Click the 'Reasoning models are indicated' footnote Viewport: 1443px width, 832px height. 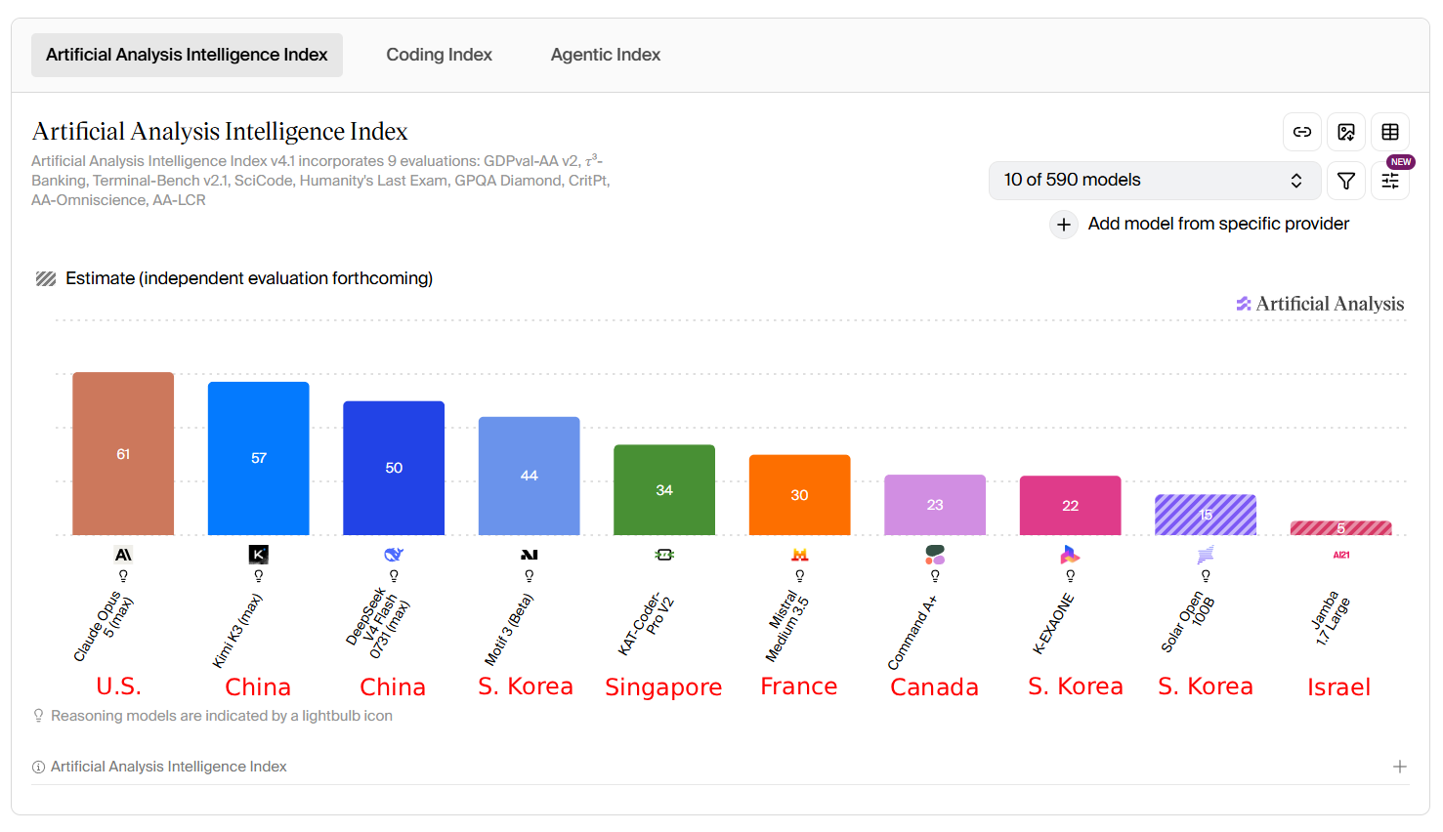[x=222, y=717]
